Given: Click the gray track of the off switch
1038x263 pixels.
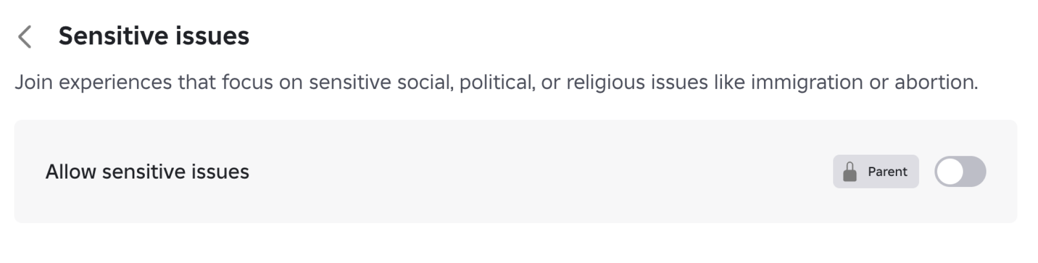Looking at the screenshot, I should tap(975, 172).
